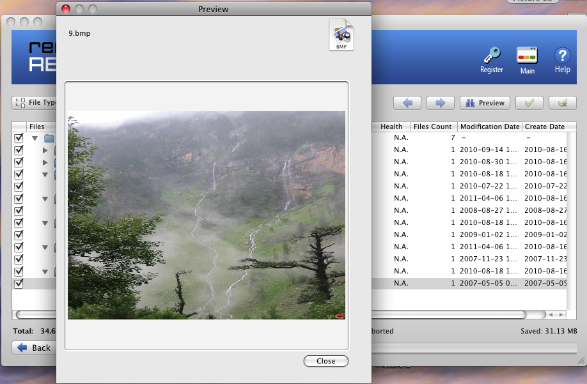
Task: Click create date 2007-11-23 cell
Action: (x=545, y=259)
